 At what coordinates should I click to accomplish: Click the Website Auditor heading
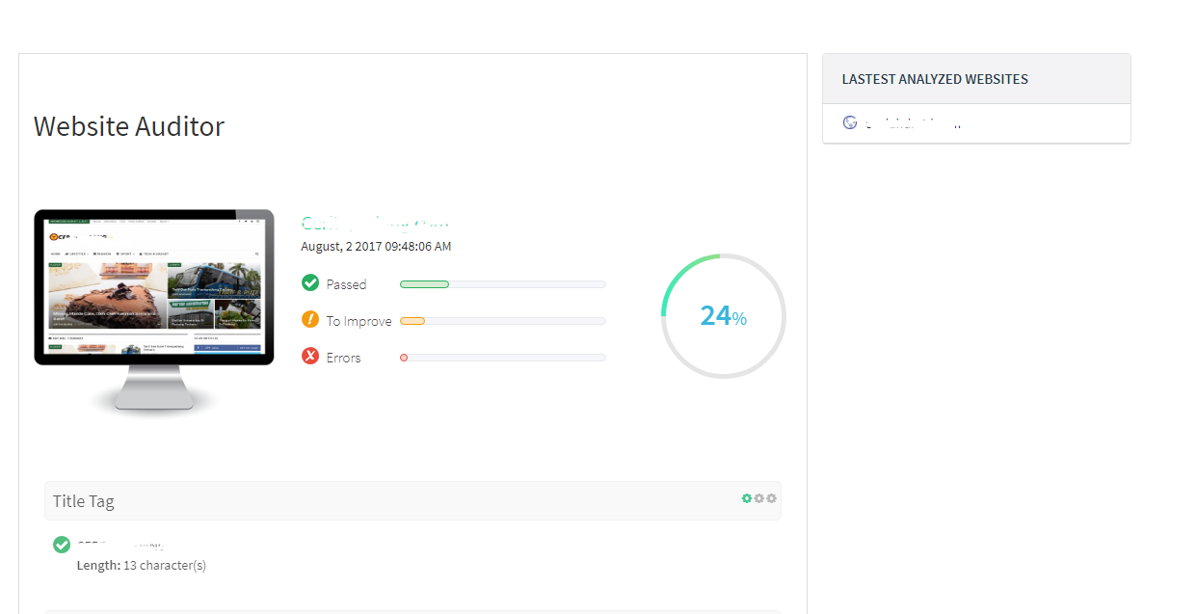pyautogui.click(x=129, y=126)
